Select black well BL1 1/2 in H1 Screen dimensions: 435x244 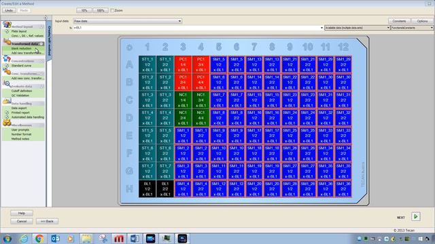[x=147, y=189]
